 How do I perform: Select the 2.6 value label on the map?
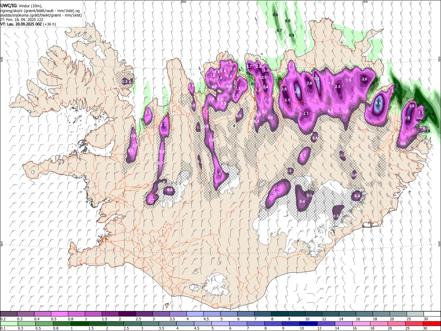365,79
